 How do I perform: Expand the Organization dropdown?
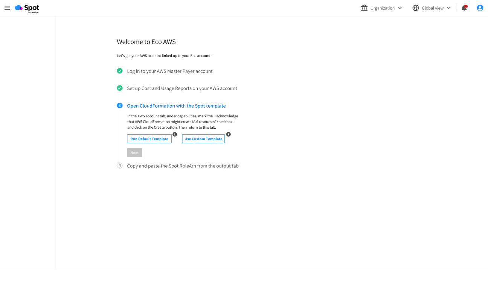pyautogui.click(x=400, y=8)
